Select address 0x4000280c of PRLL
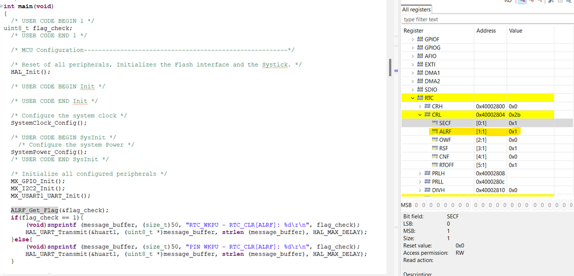 tap(491, 182)
